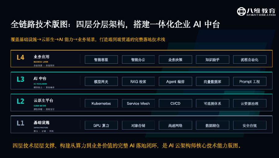This screenshot has width=279, height=158.
Task: Choose the 业务决策 box
Action: click(x=175, y=60)
